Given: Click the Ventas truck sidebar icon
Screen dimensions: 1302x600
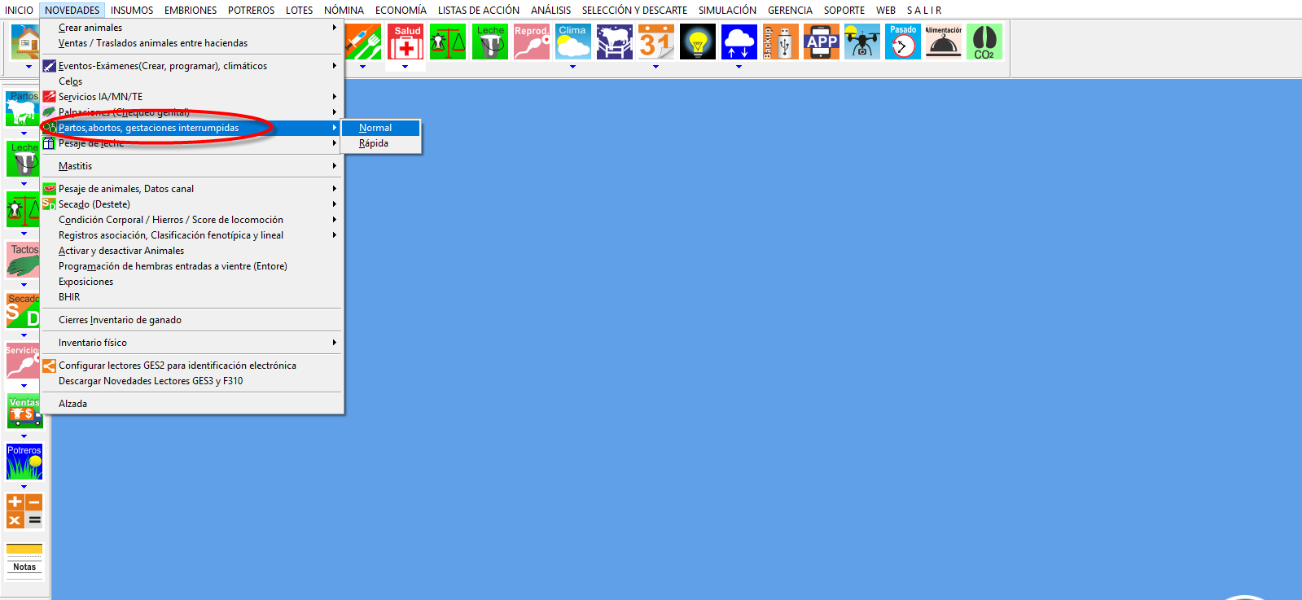Looking at the screenshot, I should point(24,413).
